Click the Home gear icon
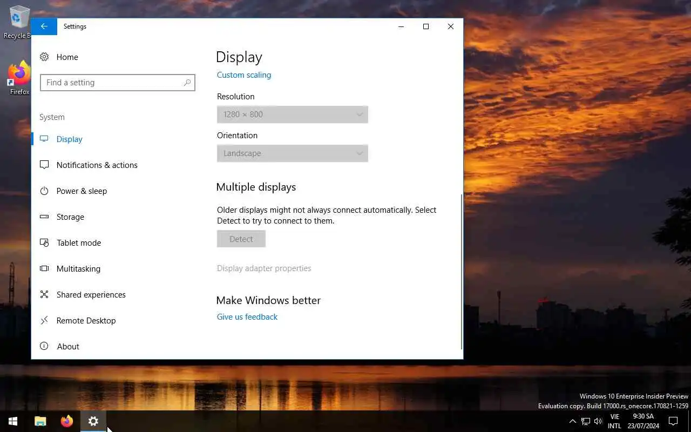This screenshot has width=691, height=432. pos(44,57)
